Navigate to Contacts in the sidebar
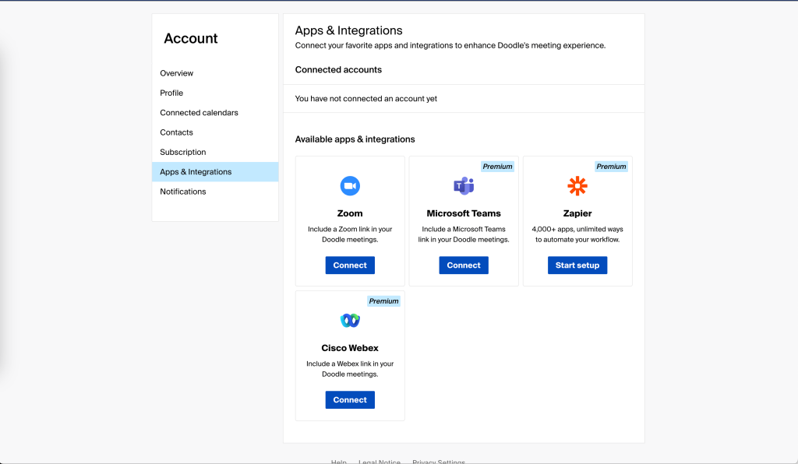This screenshot has width=798, height=464. pos(176,132)
